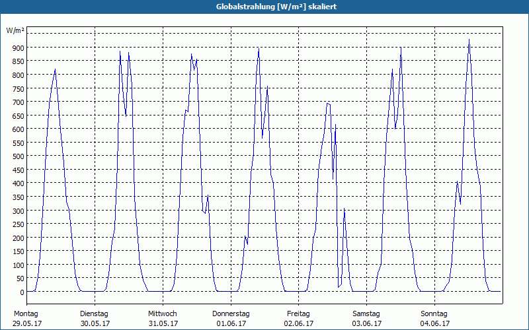Click the date label 04.06.17
The width and height of the screenshot is (529, 330).
(435, 323)
